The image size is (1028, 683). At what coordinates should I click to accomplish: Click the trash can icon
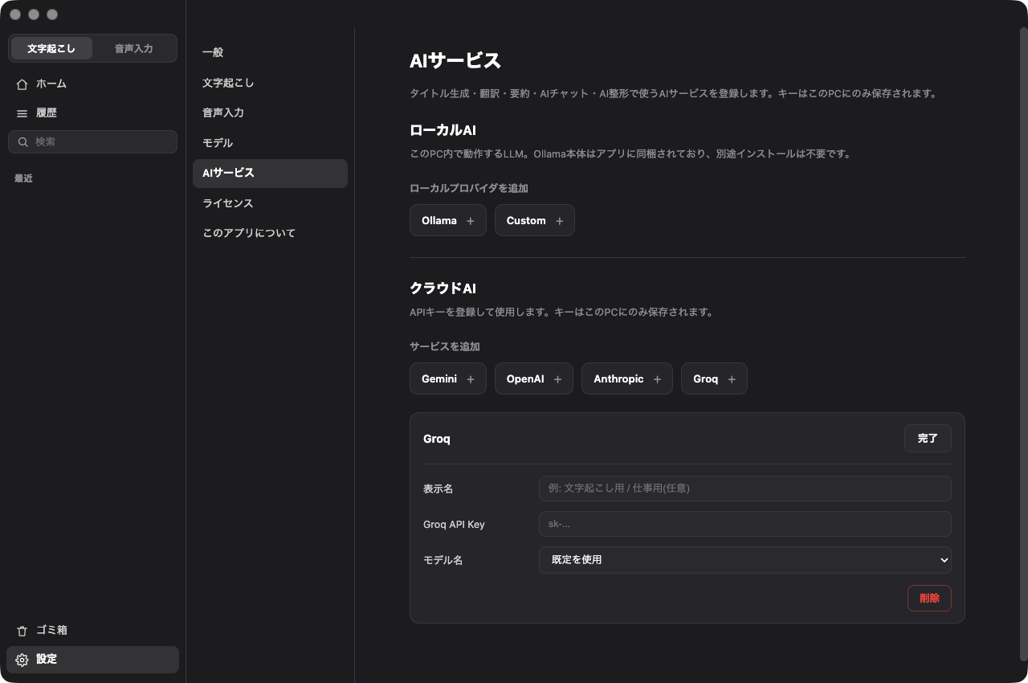click(x=22, y=631)
